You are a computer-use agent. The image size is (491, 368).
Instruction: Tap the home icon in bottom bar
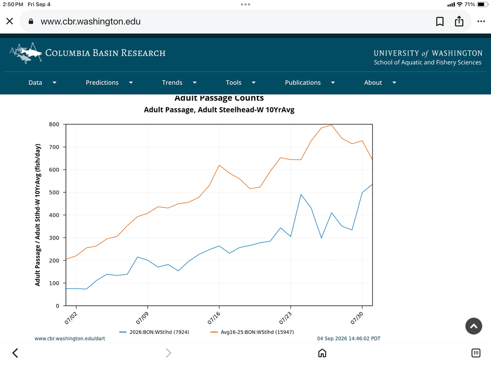tap(322, 353)
